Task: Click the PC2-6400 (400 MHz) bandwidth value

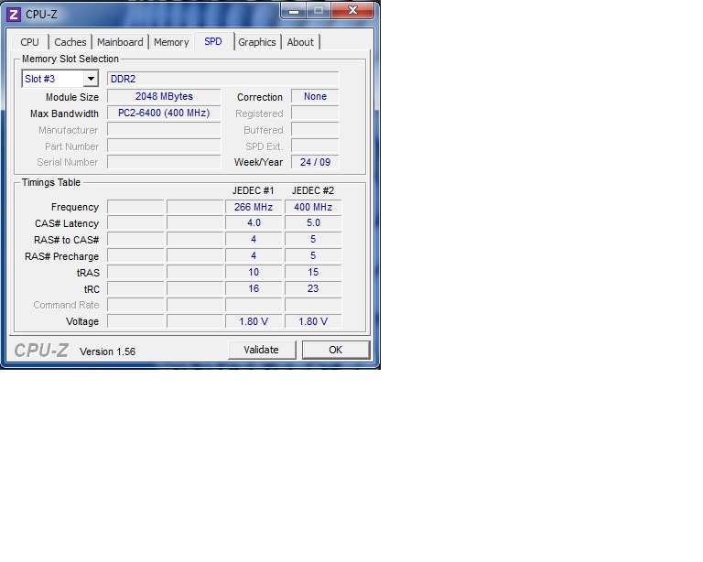Action: pos(164,113)
